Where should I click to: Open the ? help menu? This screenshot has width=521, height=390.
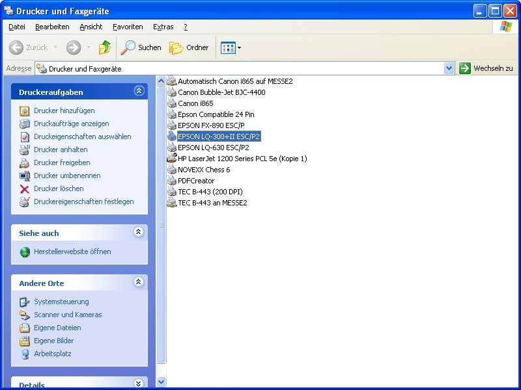pos(186,27)
